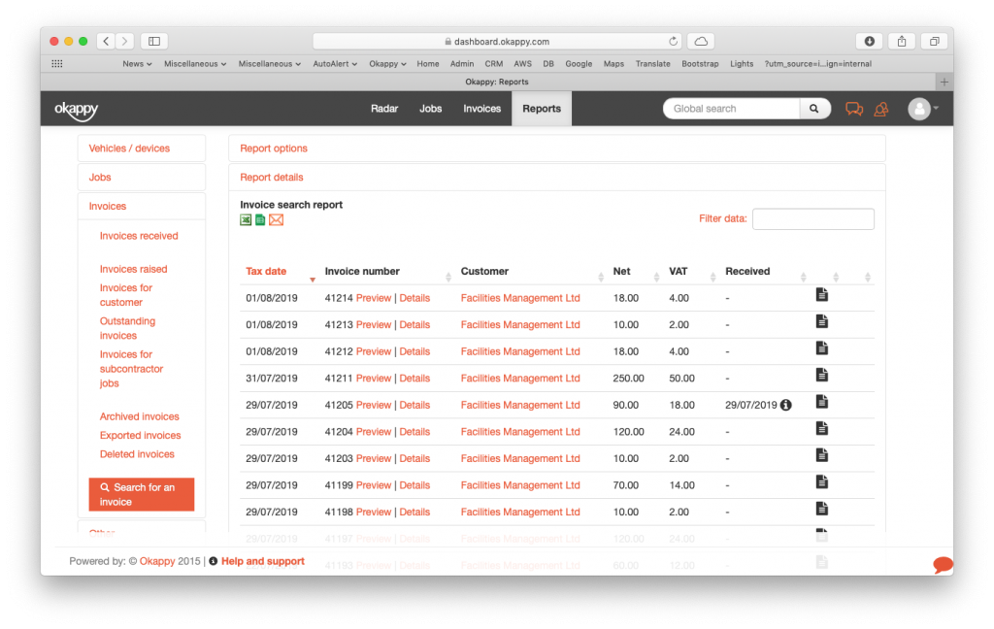Open iCloud tabs button
994x629 pixels.
coord(701,41)
